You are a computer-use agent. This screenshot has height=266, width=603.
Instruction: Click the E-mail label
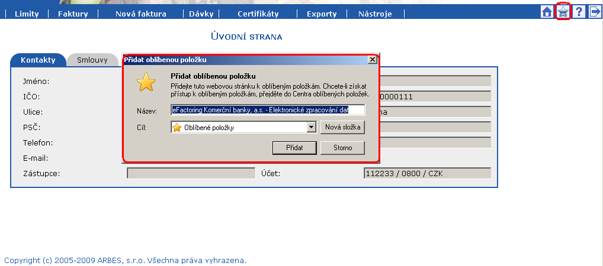tap(36, 158)
